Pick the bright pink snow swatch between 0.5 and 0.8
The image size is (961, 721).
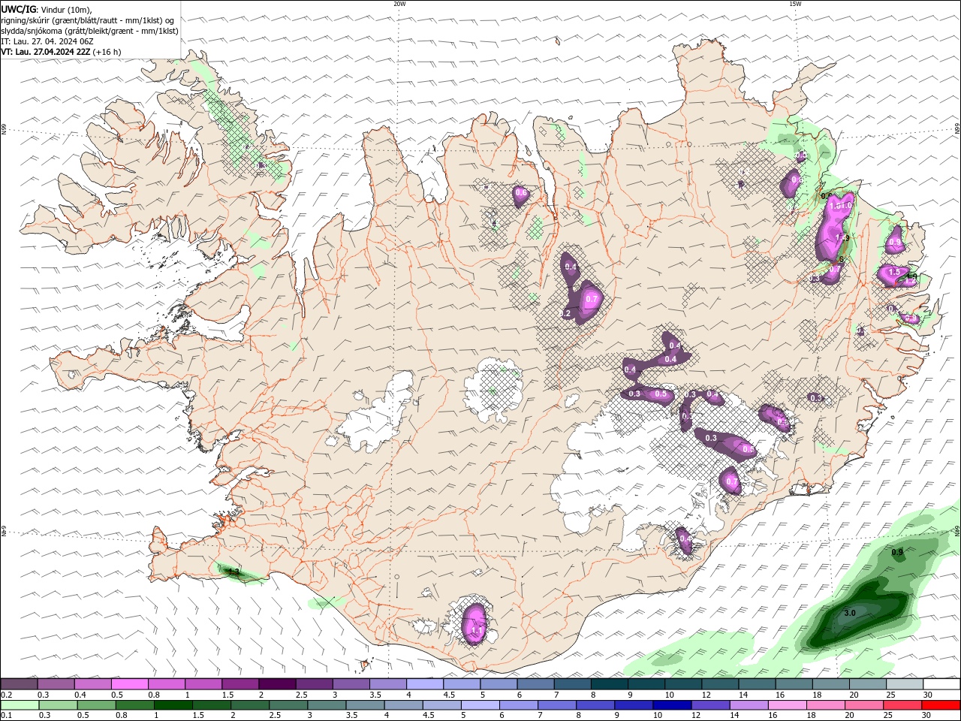click(x=130, y=684)
